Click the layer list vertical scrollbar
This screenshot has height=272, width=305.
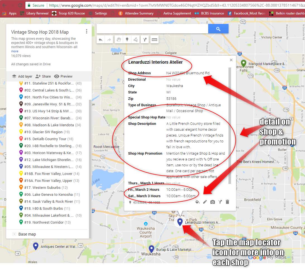coord(90,169)
